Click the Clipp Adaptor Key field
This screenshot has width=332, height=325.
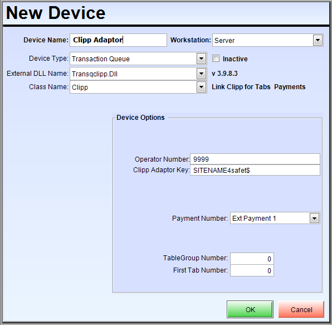(255, 170)
